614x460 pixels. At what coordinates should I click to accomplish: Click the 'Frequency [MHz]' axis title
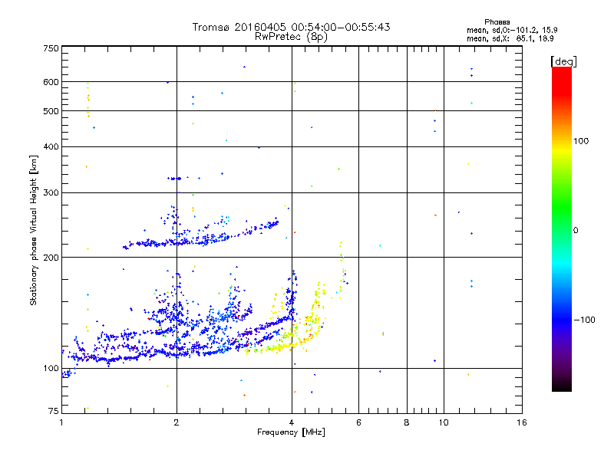[x=291, y=432]
